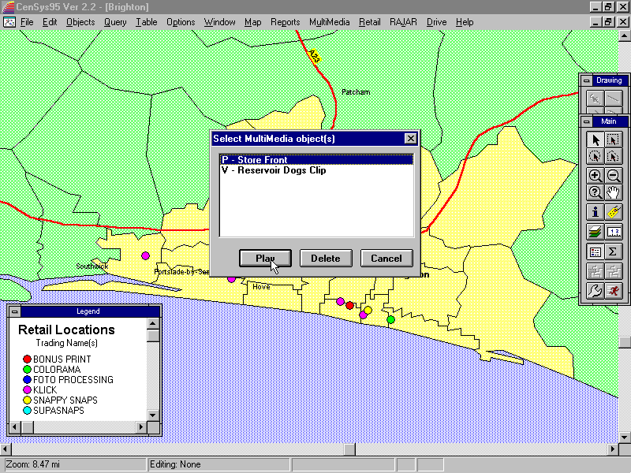Choose the Zoom In magnifier tool

pos(596,176)
